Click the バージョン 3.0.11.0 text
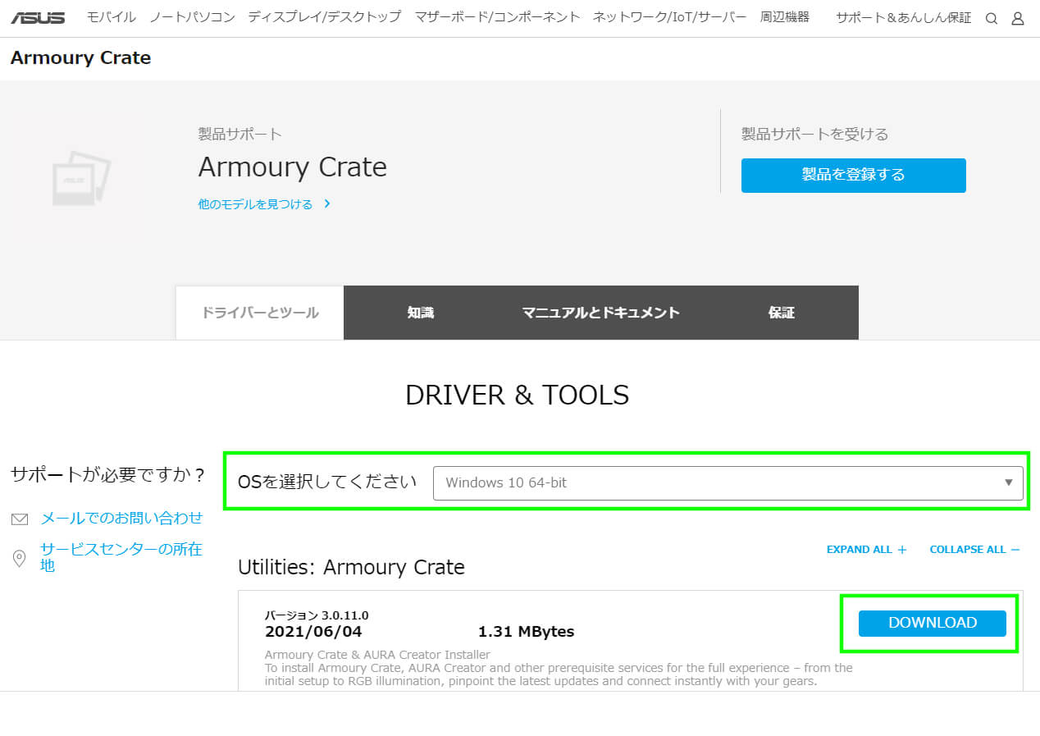This screenshot has height=736, width=1040. point(317,615)
